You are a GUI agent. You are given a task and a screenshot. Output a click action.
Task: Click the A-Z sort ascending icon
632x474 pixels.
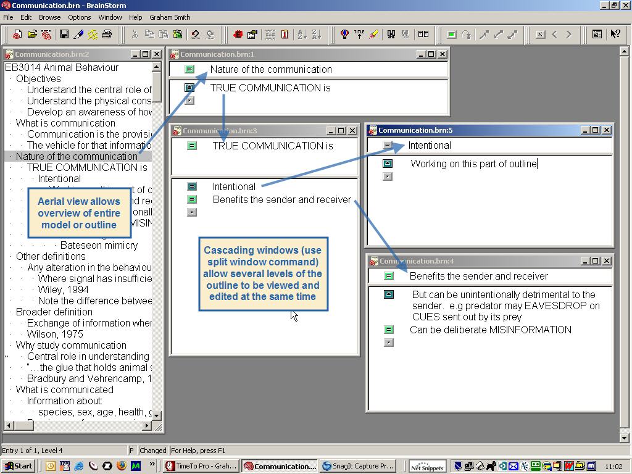302,35
